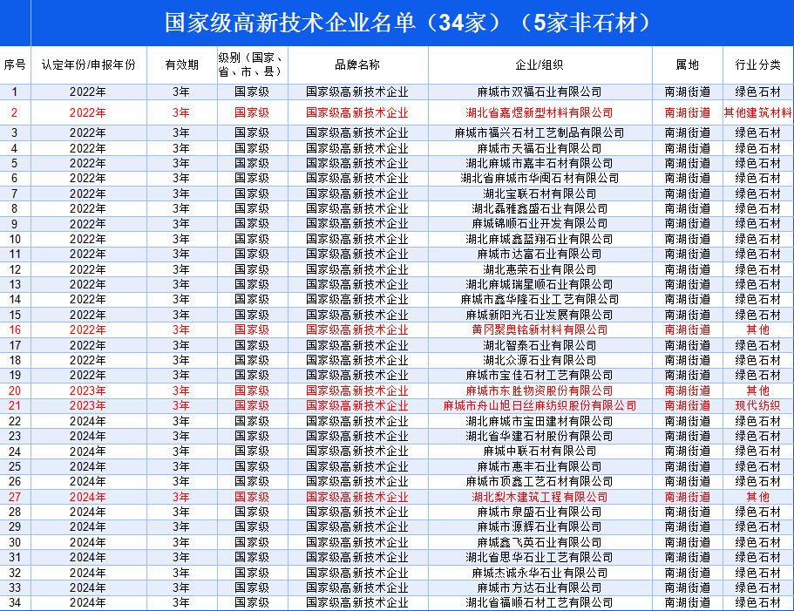Select the cell 麻城新阳光石业发展有限公司
794x611 pixels.
tap(540, 315)
